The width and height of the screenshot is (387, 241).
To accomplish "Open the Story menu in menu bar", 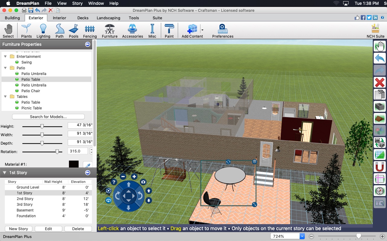I will (77, 3).
